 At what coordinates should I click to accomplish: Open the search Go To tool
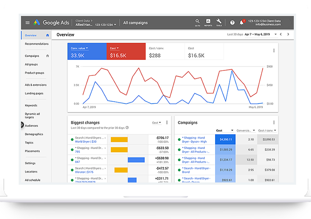(198, 23)
